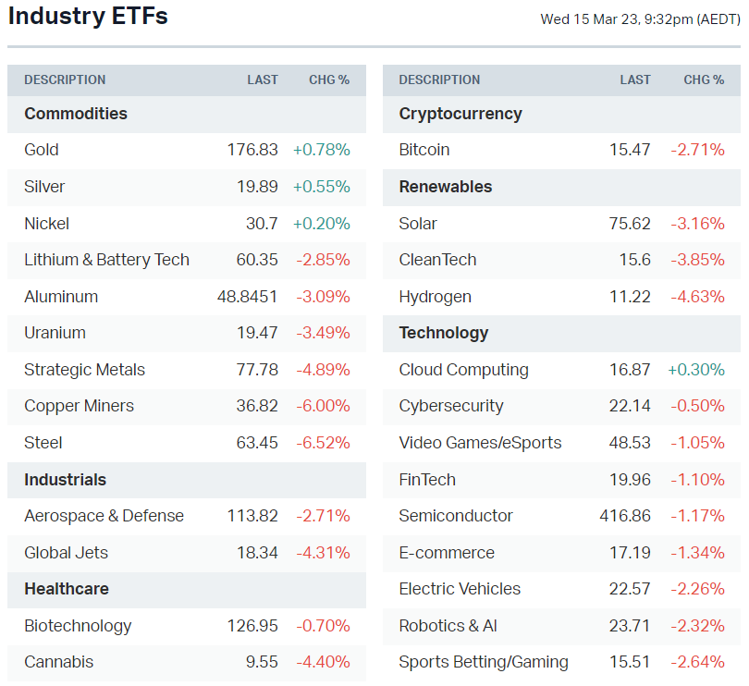The image size is (749, 686).
Task: Sort right table by CHG % header
Action: [x=704, y=80]
